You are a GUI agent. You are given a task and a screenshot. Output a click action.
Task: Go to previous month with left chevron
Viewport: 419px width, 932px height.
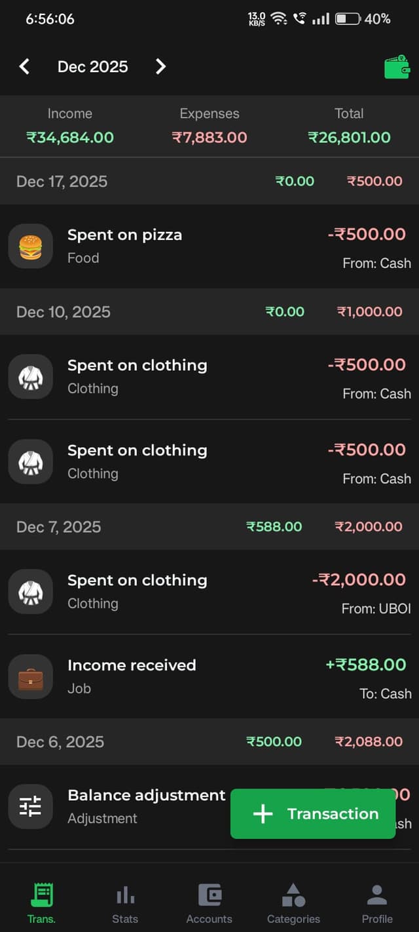[25, 66]
